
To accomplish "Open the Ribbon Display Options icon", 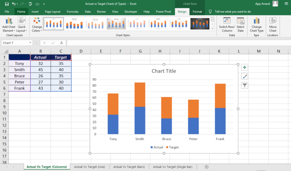I will 286,4.
